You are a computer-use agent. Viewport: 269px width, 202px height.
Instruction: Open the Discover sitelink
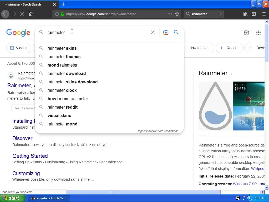coord(22,138)
